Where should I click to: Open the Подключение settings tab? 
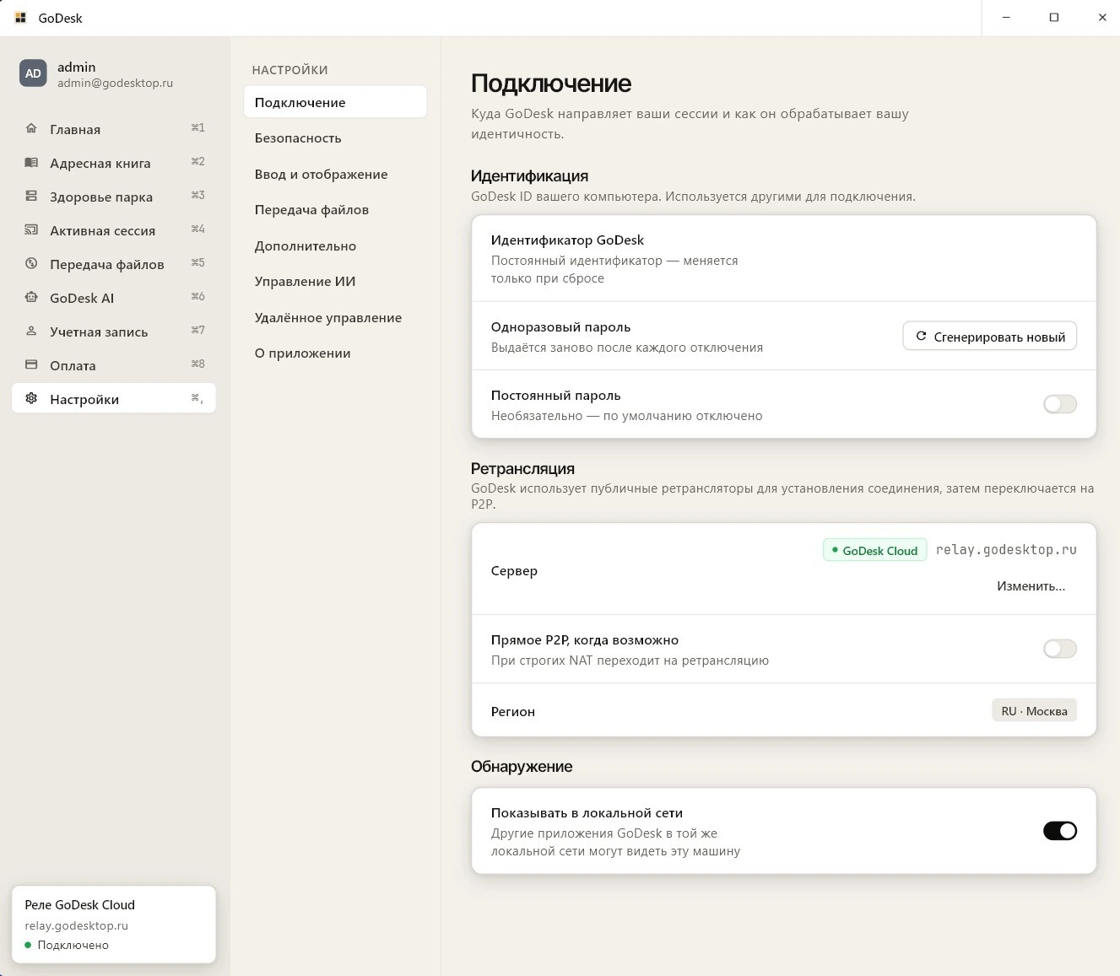click(335, 102)
